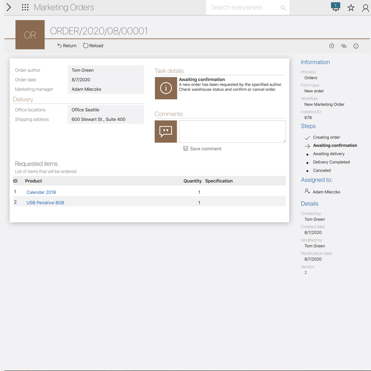Open the apps grid menu

pyautogui.click(x=25, y=7)
